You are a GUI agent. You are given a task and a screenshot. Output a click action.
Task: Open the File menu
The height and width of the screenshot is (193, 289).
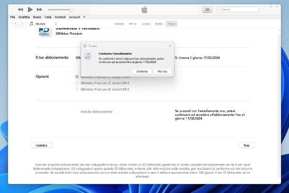(13, 17)
